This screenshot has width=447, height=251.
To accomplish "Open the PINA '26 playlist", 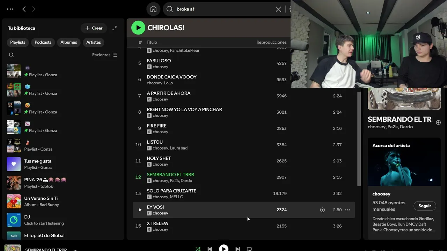I will (x=63, y=183).
